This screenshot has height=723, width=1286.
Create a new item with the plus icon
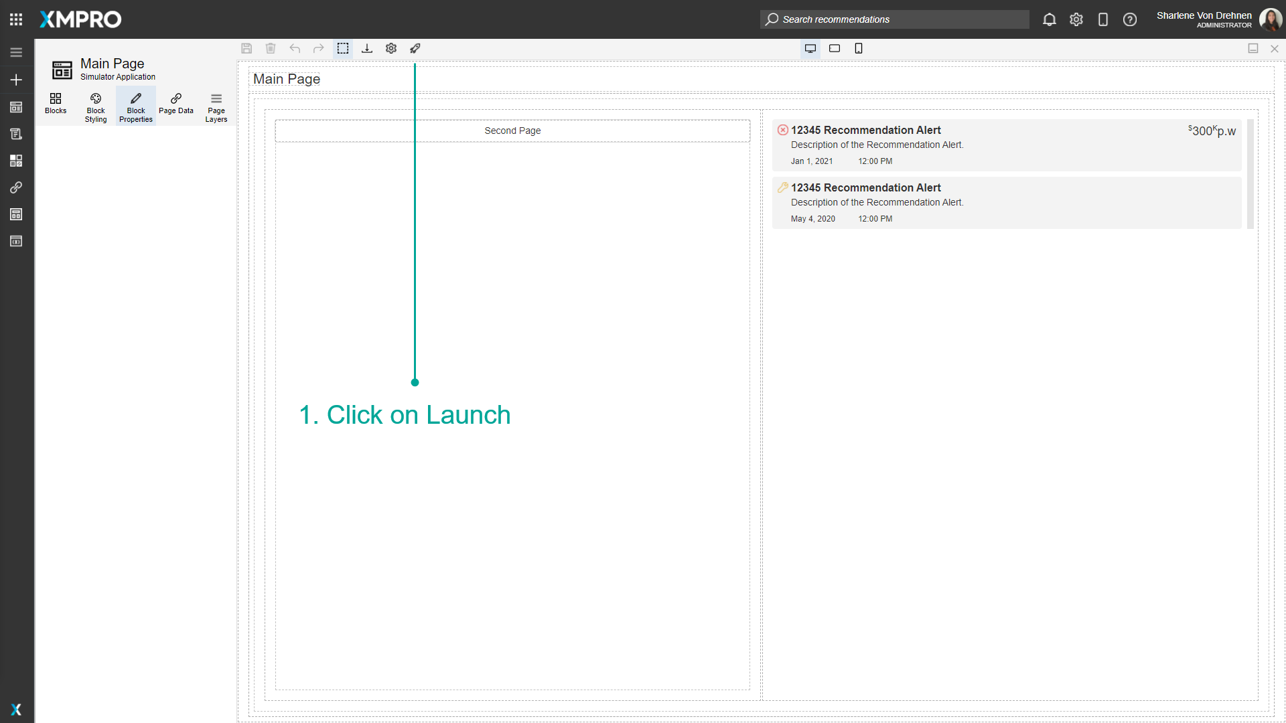16,80
